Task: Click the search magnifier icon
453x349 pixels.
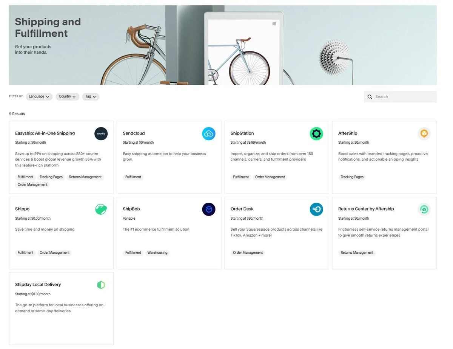Action: pyautogui.click(x=370, y=97)
